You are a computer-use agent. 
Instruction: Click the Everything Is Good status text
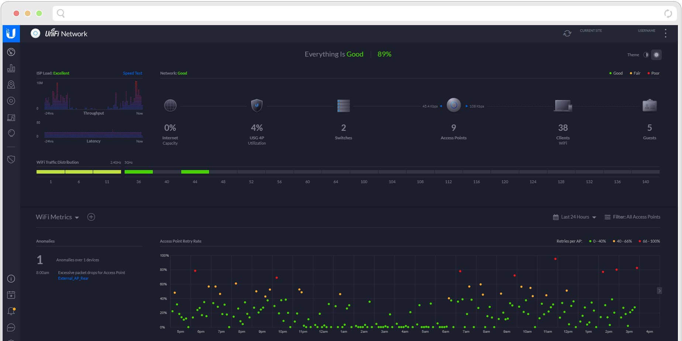334,54
